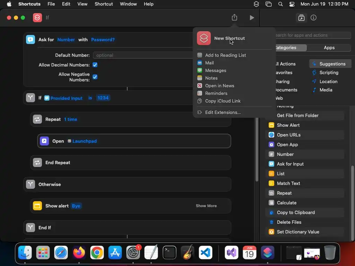The height and width of the screenshot is (266, 355).
Task: Add List action from sidebar
Action: (305, 174)
